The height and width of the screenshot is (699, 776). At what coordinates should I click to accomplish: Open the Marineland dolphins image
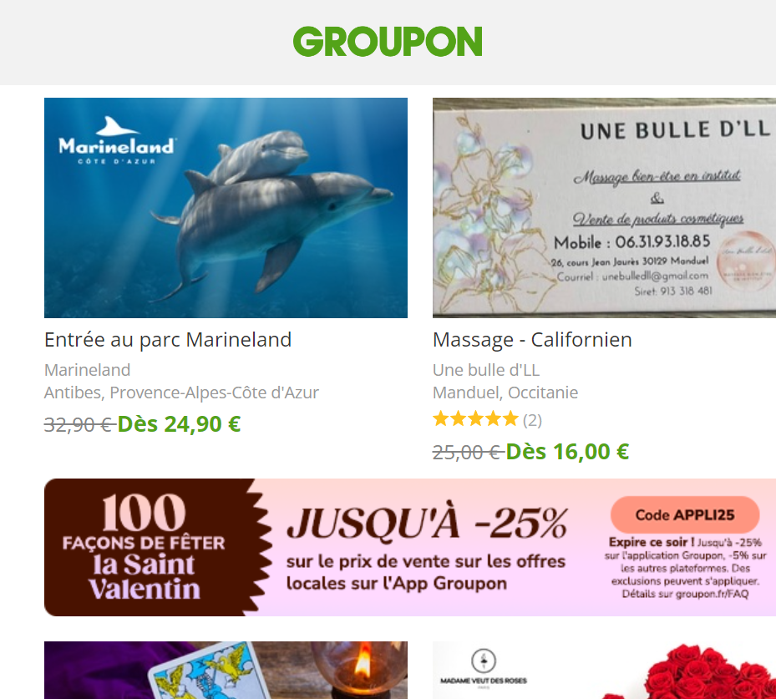coord(226,208)
